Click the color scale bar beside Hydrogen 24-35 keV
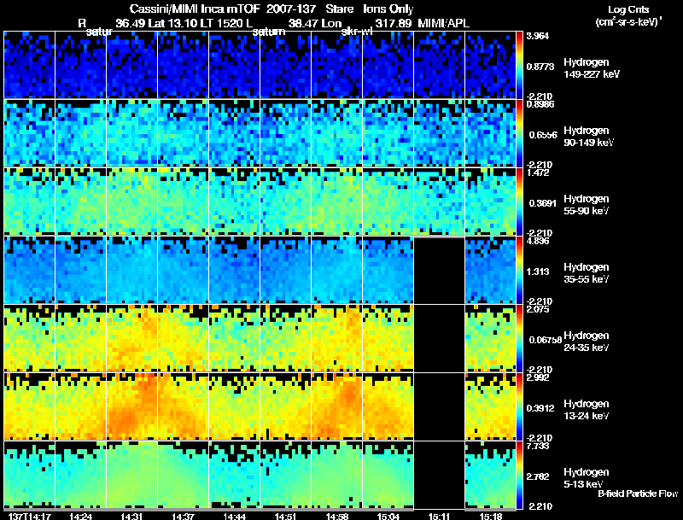The image size is (683, 520). 519,338
